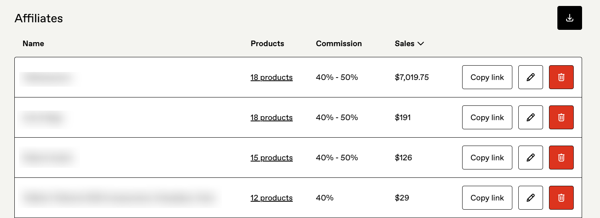The height and width of the screenshot is (218, 600).
Task: Delete the affiliate with $29 sales
Action: click(561, 198)
